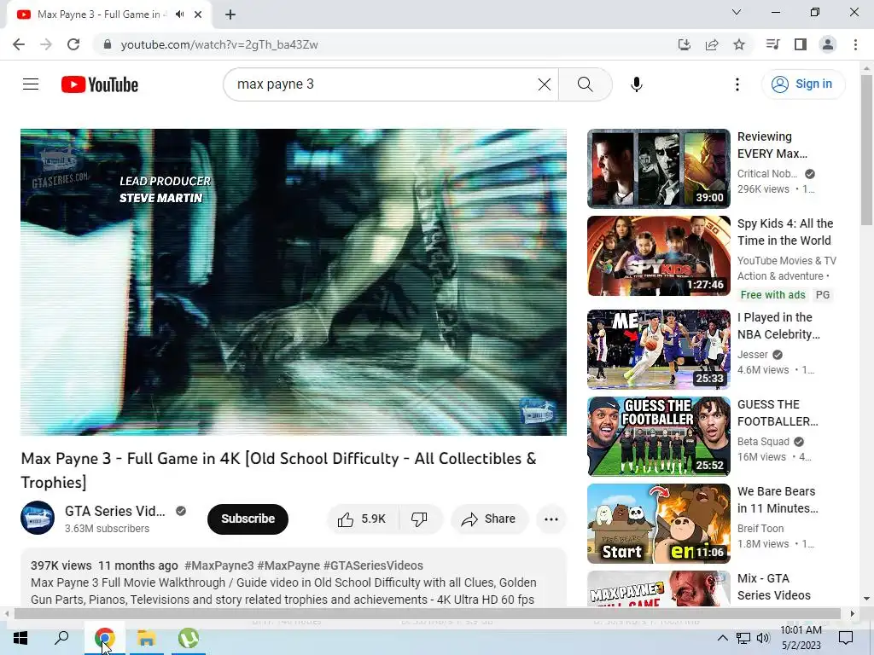Toggle the Chrome side panel icon

click(801, 44)
